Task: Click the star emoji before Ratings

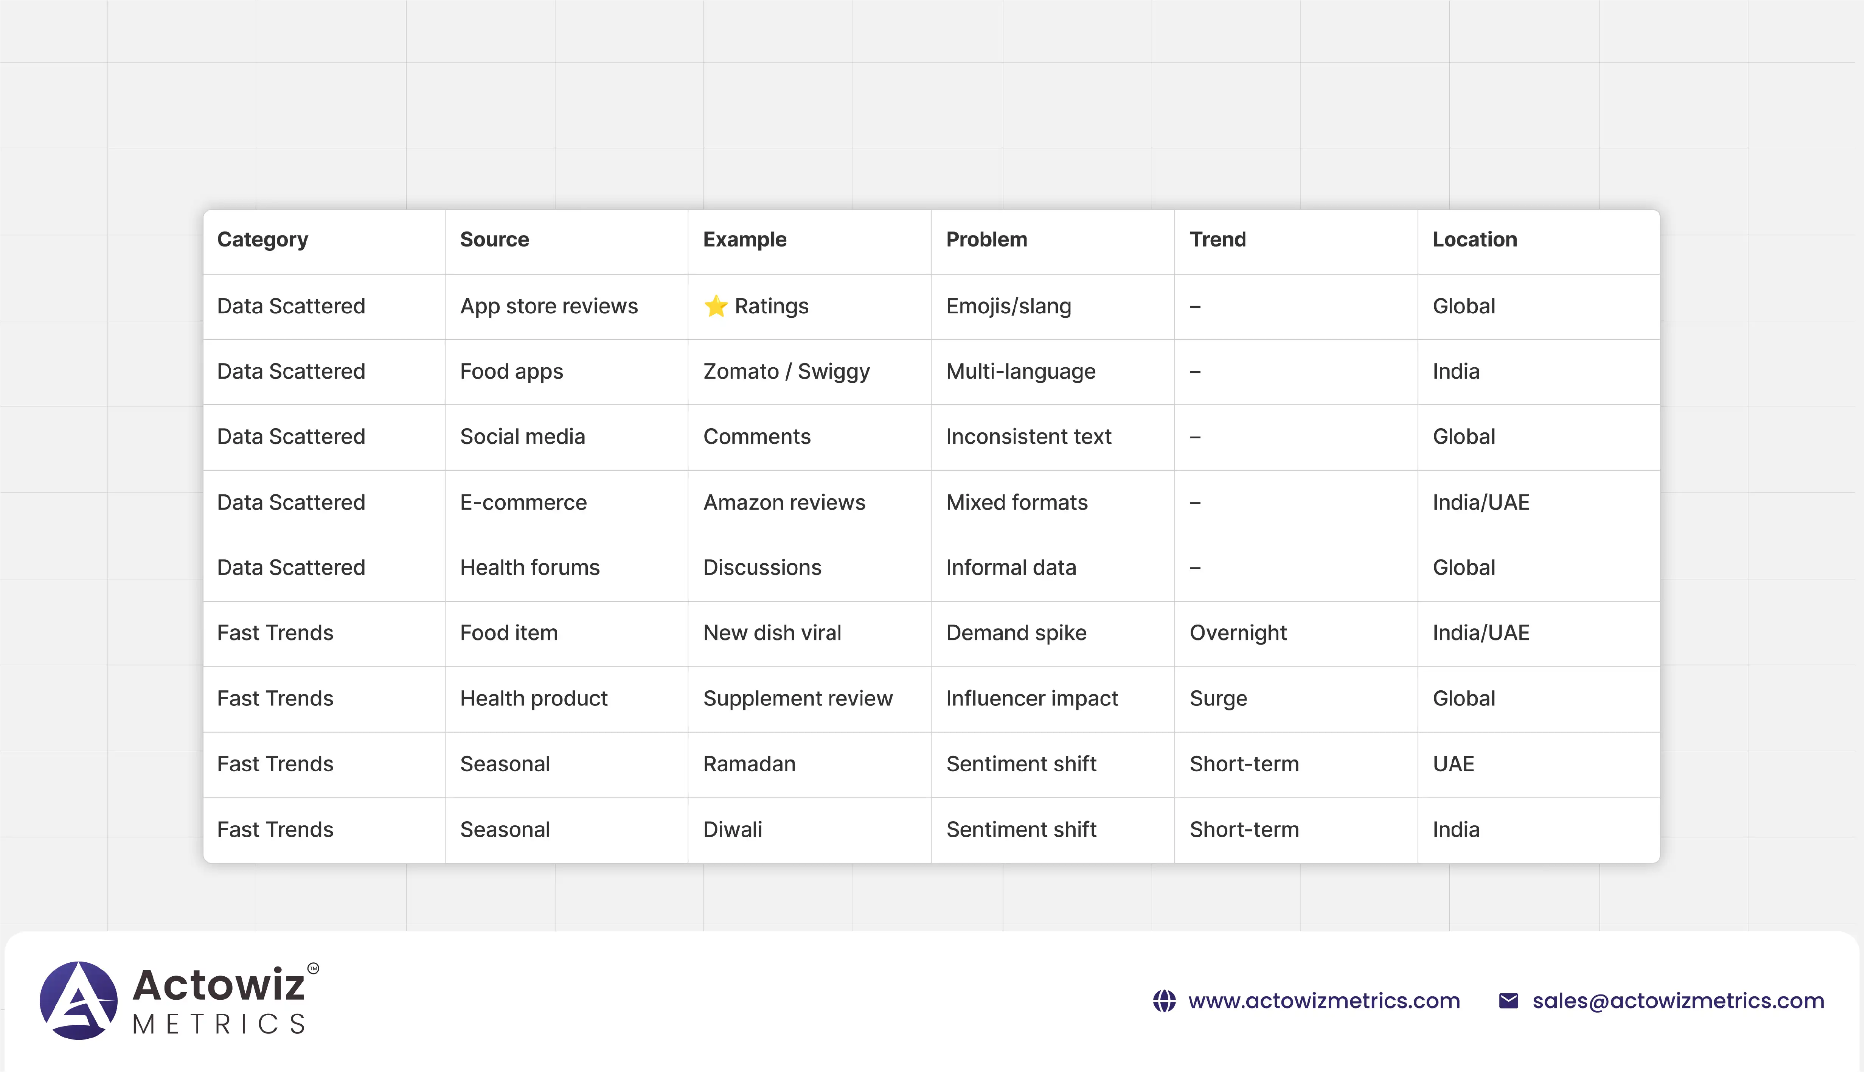Action: 715,306
